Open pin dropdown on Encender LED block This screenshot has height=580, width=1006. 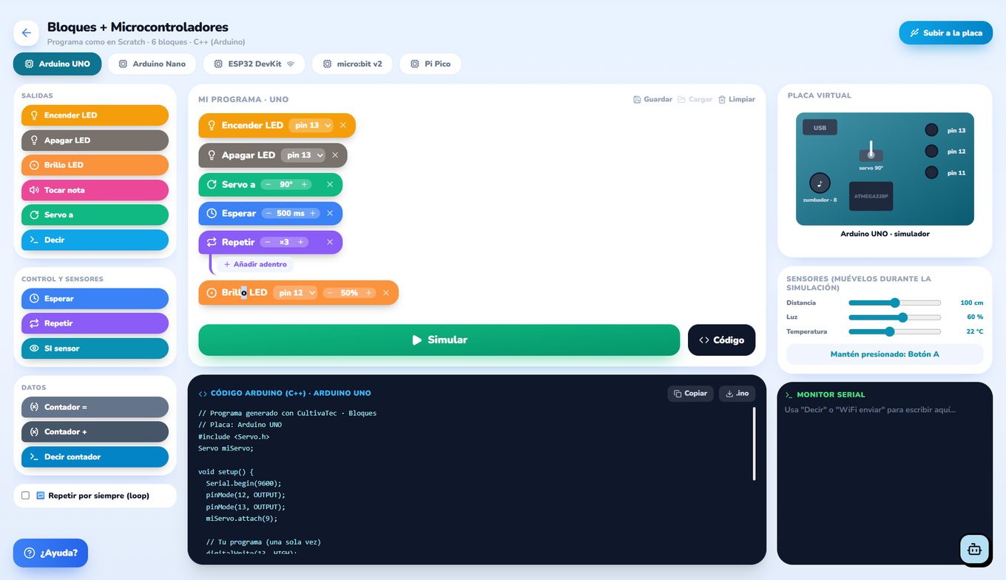tap(311, 126)
